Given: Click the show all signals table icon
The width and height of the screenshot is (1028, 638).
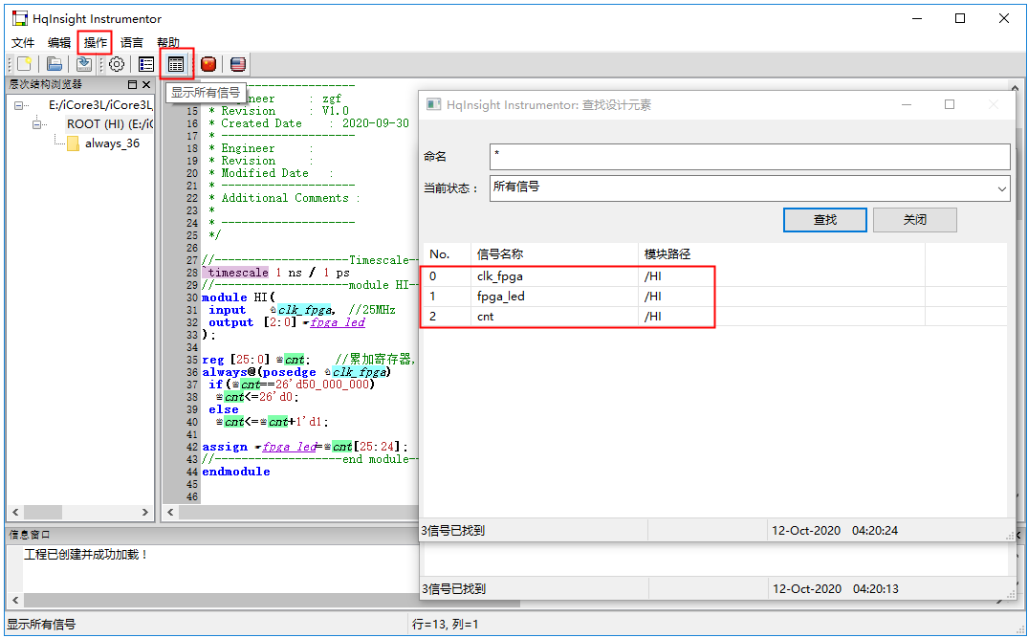Looking at the screenshot, I should click(x=176, y=64).
